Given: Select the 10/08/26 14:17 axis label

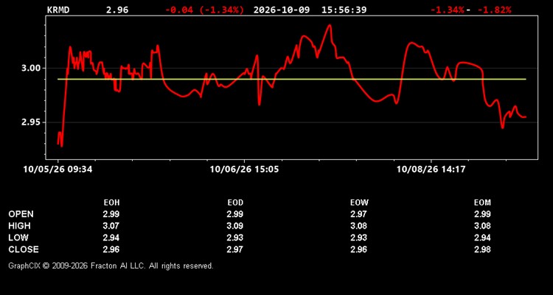Looking at the screenshot, I should point(431,170).
